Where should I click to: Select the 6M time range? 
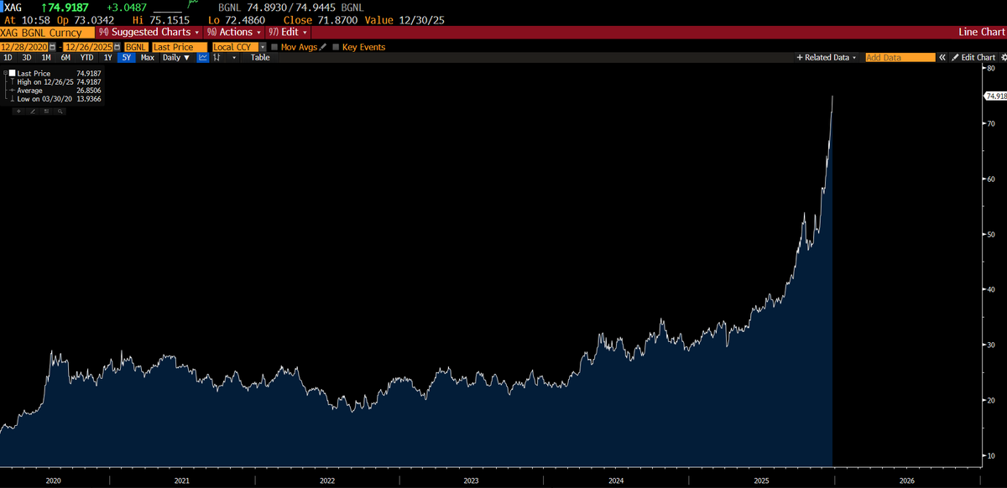pos(65,58)
